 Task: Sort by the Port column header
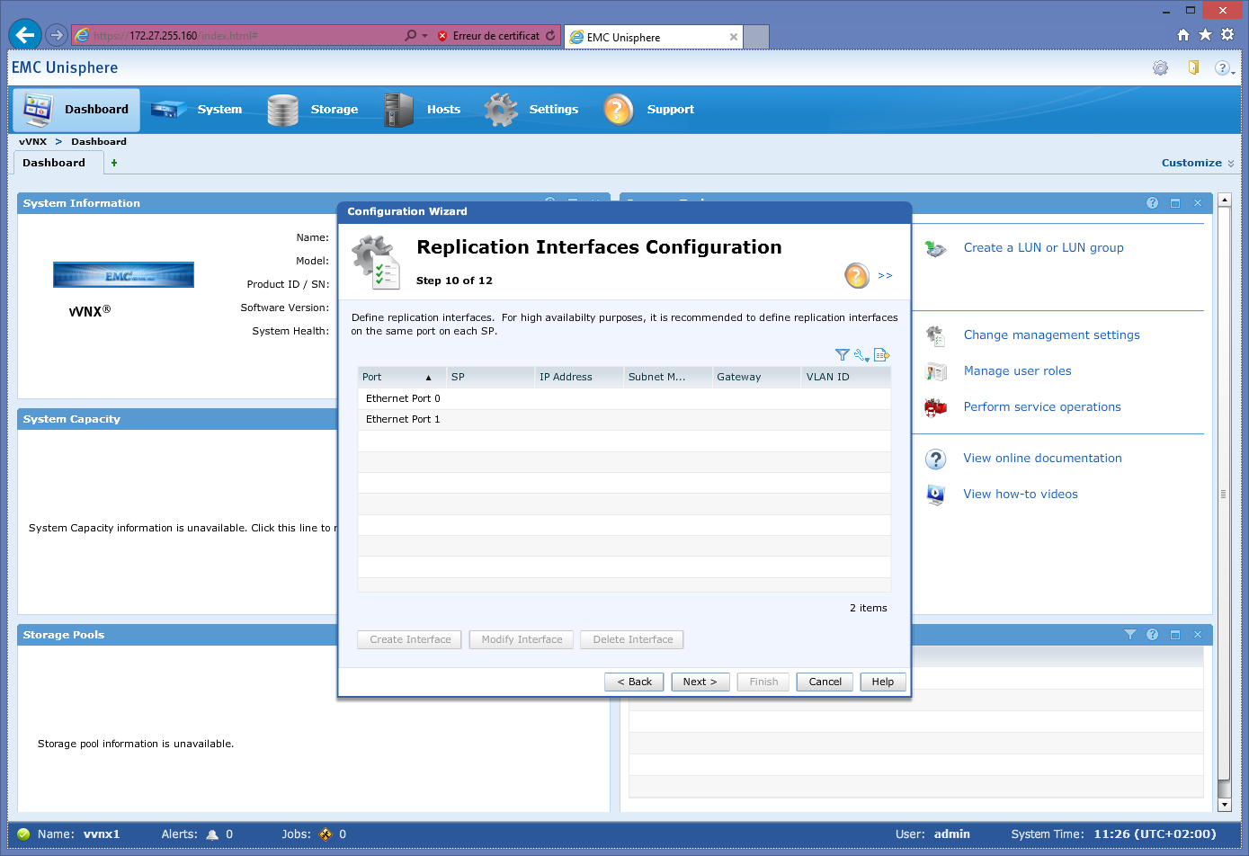click(x=401, y=377)
